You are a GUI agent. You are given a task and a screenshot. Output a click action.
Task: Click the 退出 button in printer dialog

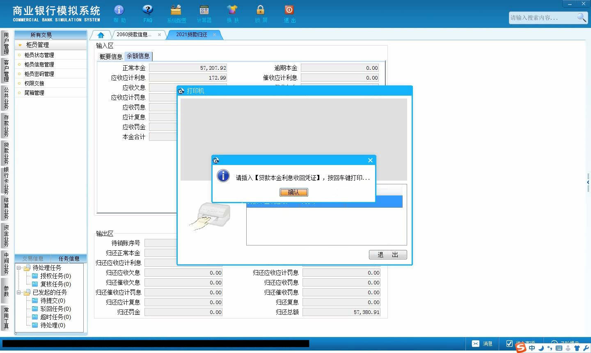[388, 254]
